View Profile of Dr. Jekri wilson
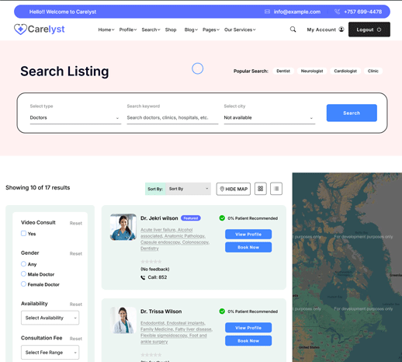 pos(248,235)
